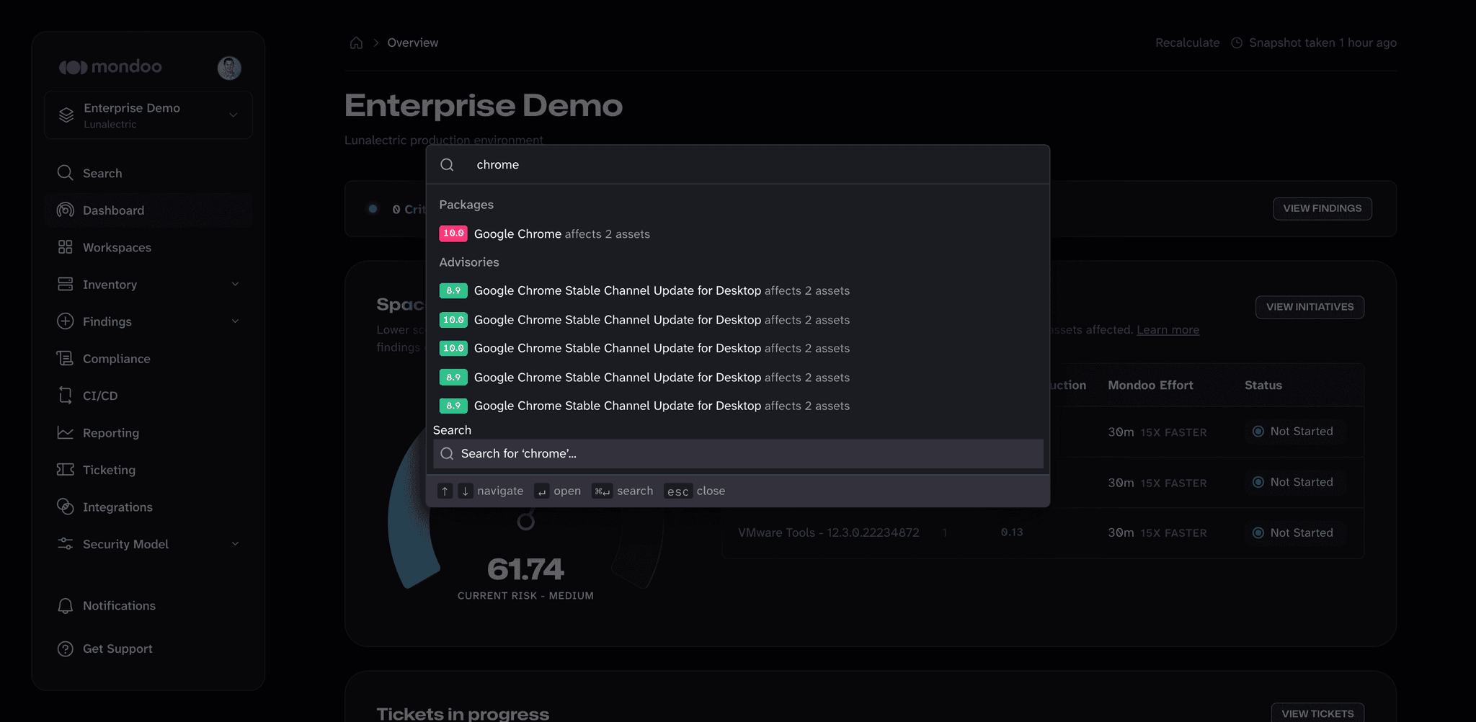
Task: Click the 61.74 current risk score
Action: coord(525,569)
